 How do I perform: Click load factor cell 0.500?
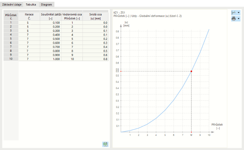51,39
